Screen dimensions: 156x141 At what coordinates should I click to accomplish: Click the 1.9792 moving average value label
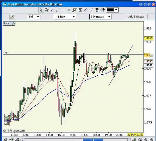[x=148, y=65]
